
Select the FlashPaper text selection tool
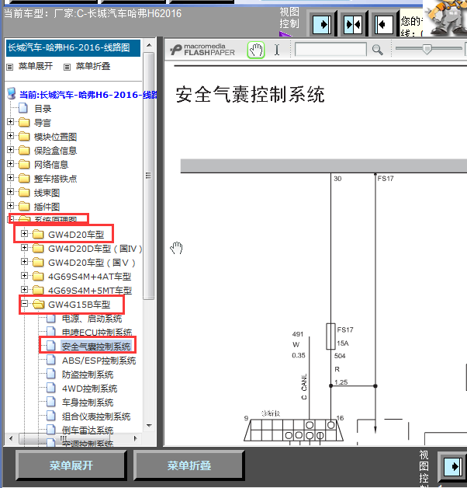click(276, 50)
